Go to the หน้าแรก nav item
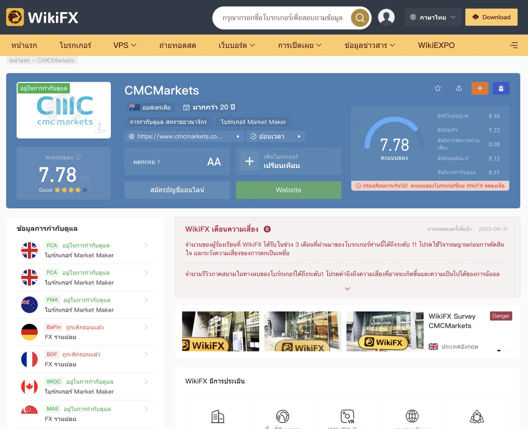This screenshot has width=528, height=429. pyautogui.click(x=24, y=45)
